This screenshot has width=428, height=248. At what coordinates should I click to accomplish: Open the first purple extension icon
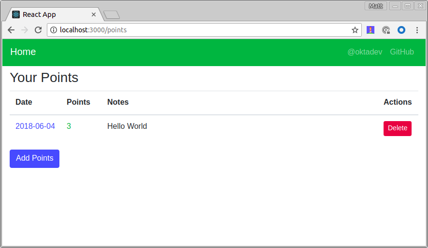click(371, 30)
